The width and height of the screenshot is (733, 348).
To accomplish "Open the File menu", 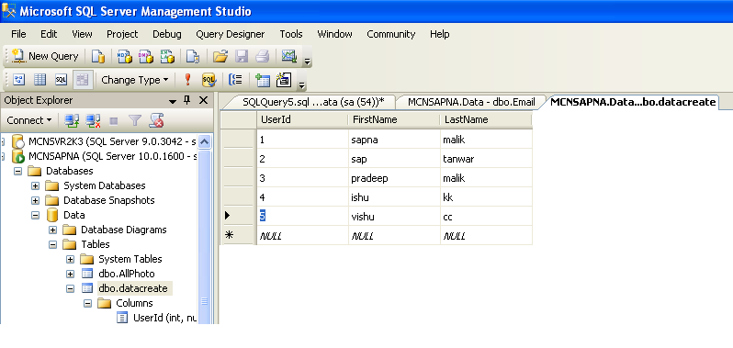I will pos(18,34).
